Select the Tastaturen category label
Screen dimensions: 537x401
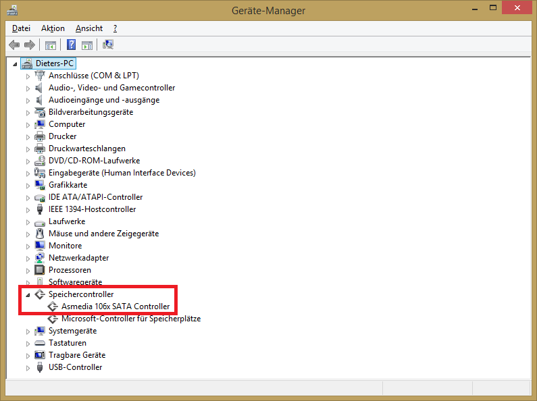68,343
